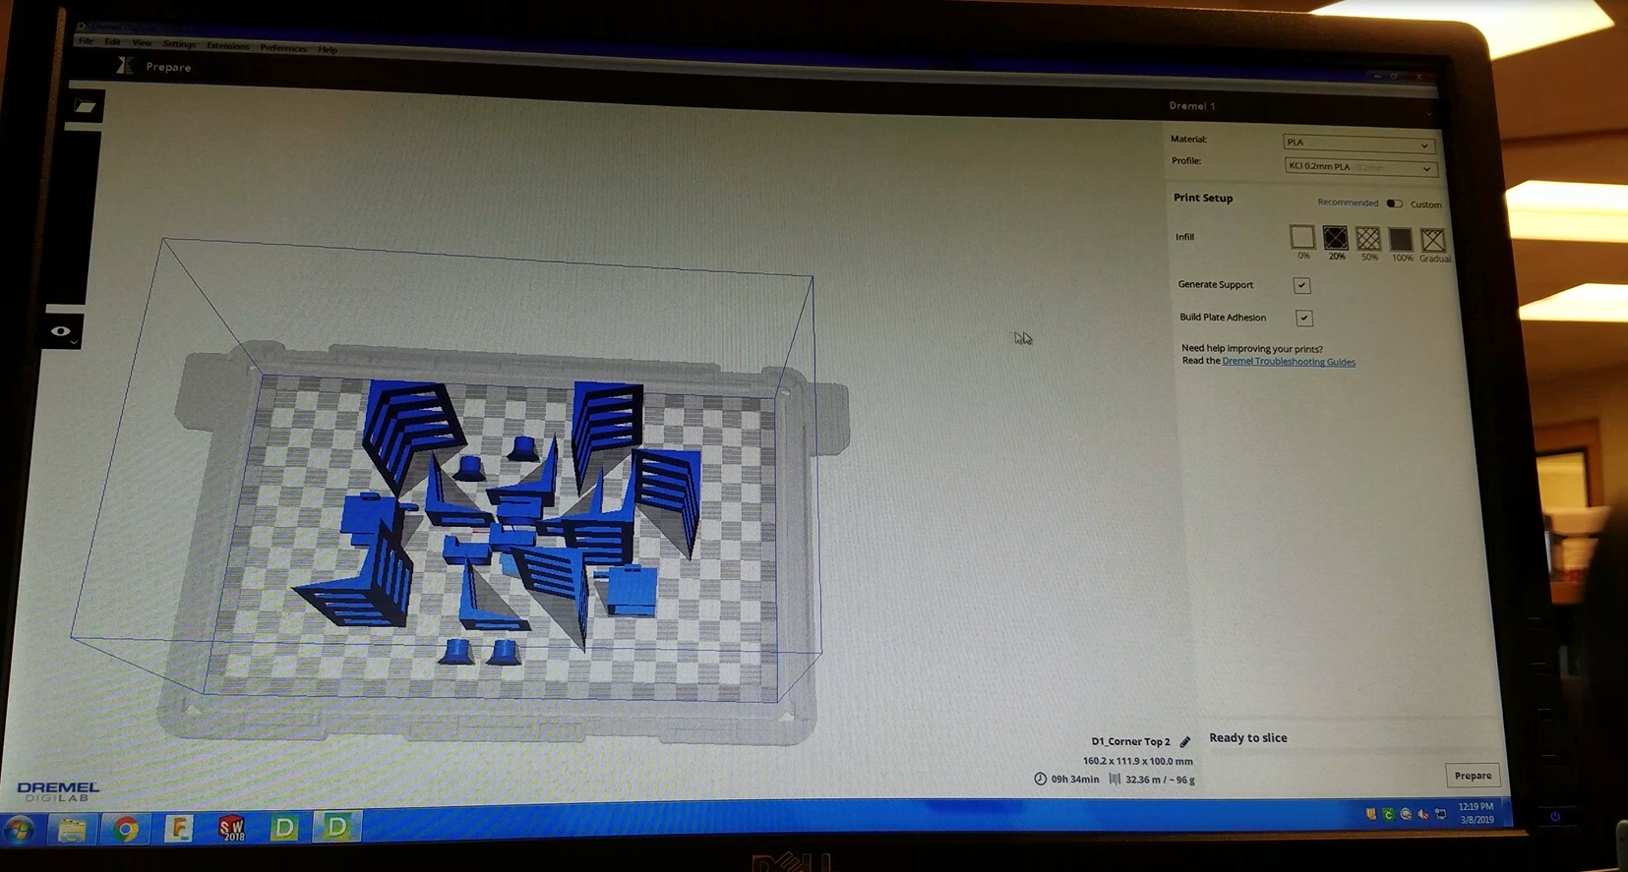Click the filament usage spool icon
1628x872 pixels.
pos(1115,780)
